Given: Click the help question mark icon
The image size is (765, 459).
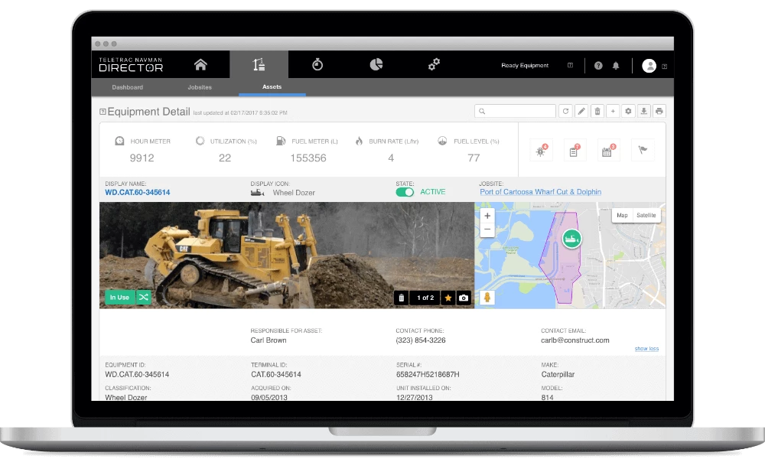Looking at the screenshot, I should tap(598, 65).
